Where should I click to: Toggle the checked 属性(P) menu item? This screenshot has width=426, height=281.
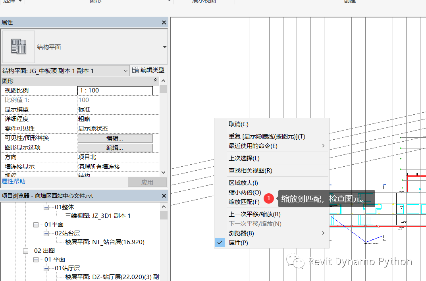pyautogui.click(x=272, y=243)
